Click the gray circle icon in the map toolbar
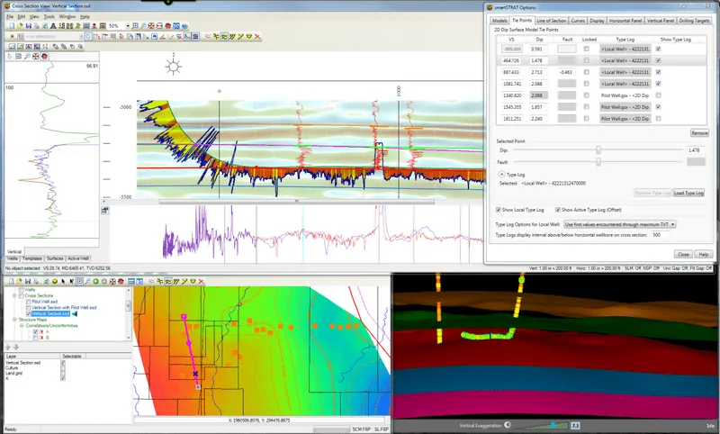 tap(104, 281)
